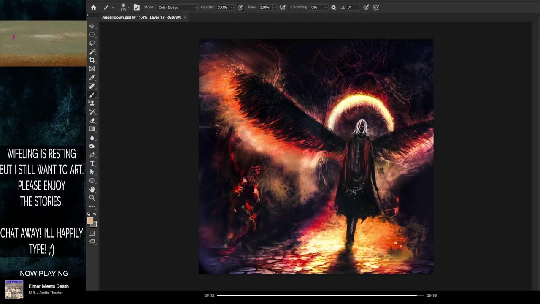Viewport: 540px width, 304px height.
Task: Click the background color swatch
Action: pos(94,225)
